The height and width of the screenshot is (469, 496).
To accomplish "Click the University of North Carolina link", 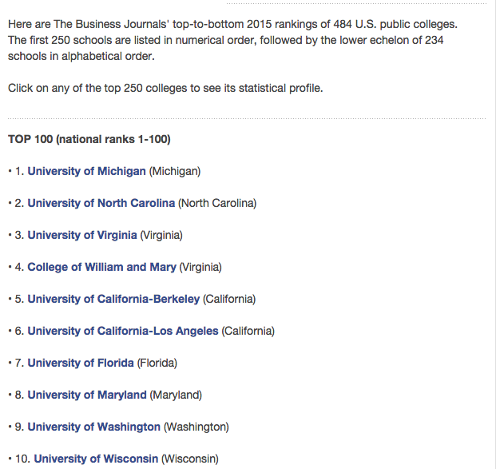I will tap(101, 203).
